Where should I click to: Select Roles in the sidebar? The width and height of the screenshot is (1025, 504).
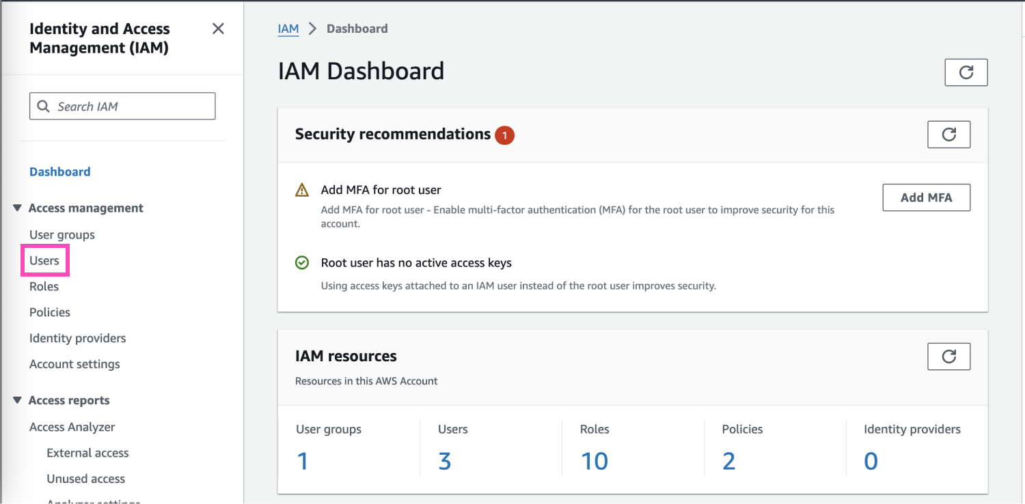tap(44, 286)
